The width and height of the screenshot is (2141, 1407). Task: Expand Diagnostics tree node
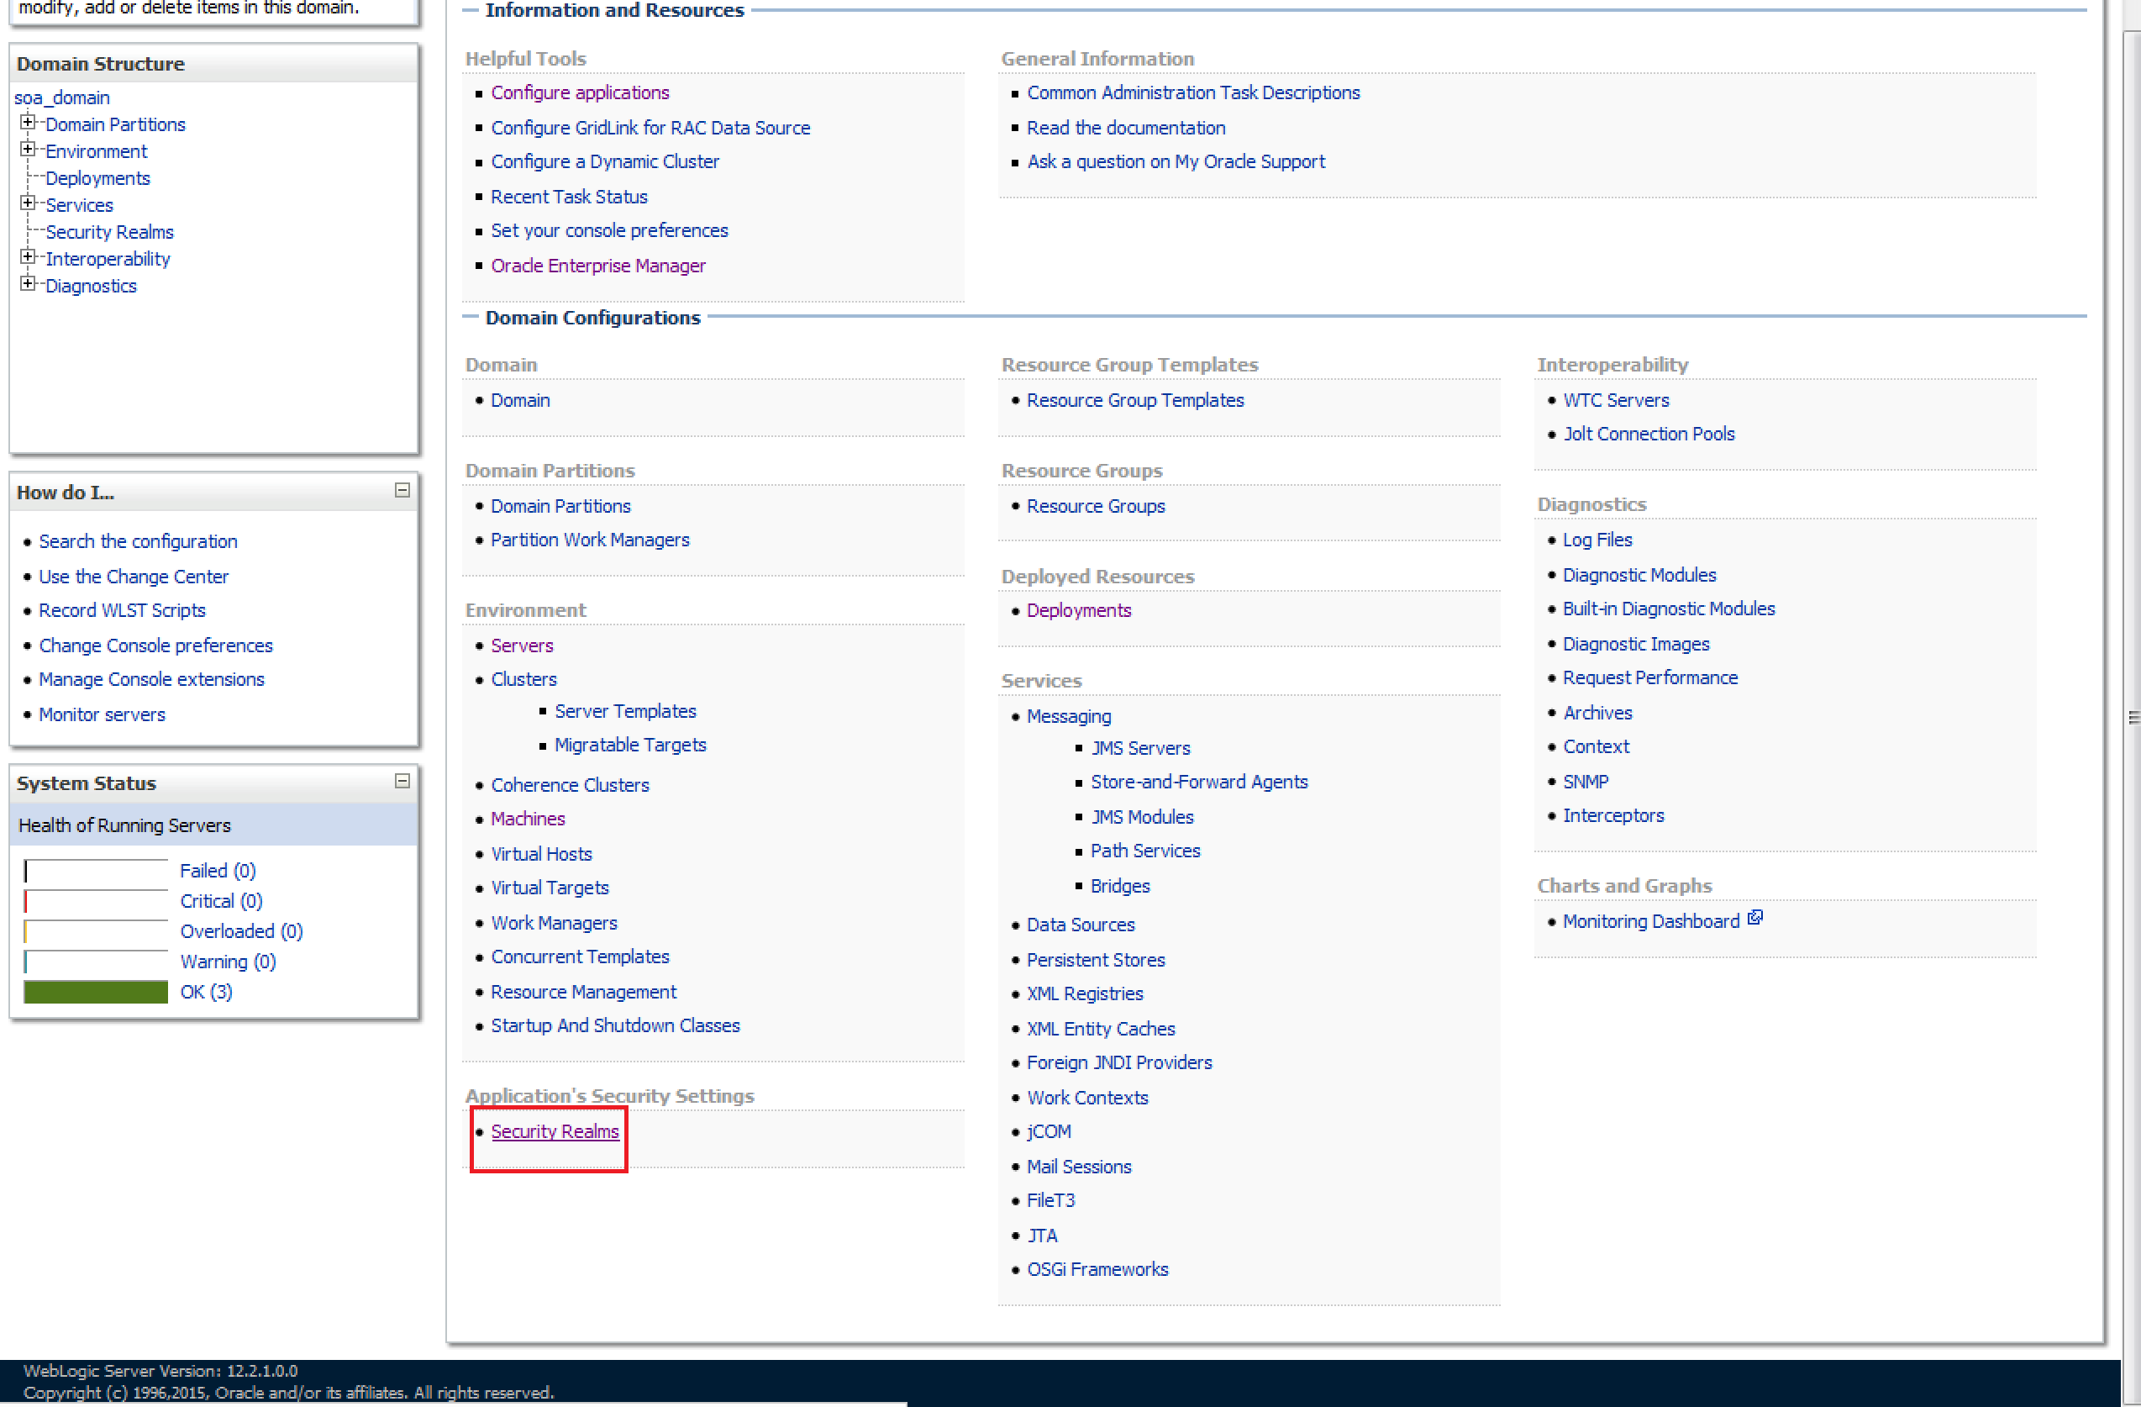click(x=28, y=284)
